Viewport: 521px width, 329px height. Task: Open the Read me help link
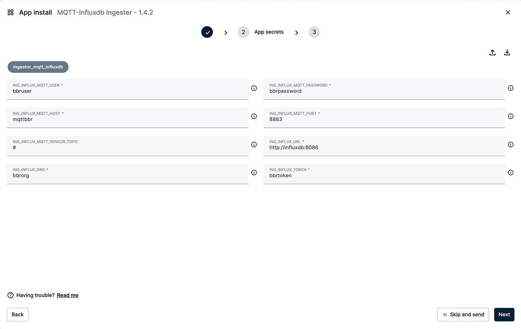(67, 295)
